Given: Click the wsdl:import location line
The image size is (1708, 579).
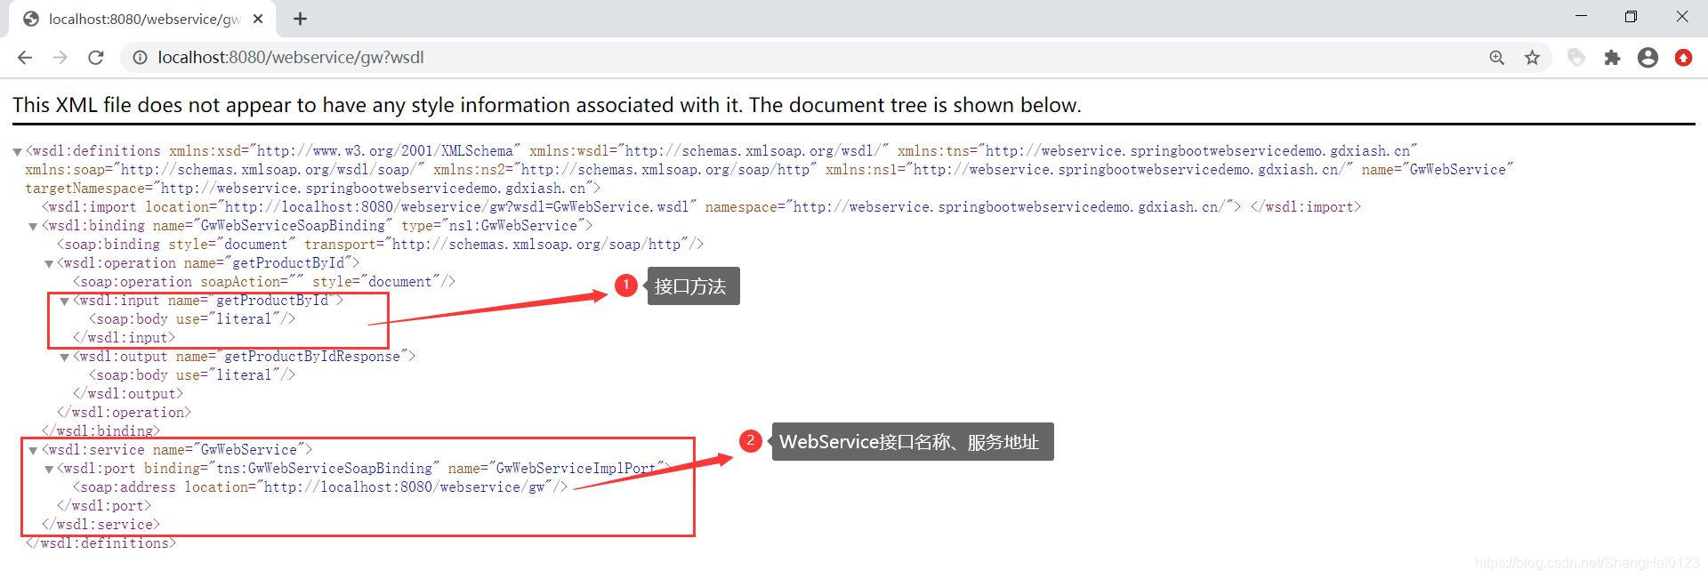Looking at the screenshot, I should coord(702,207).
